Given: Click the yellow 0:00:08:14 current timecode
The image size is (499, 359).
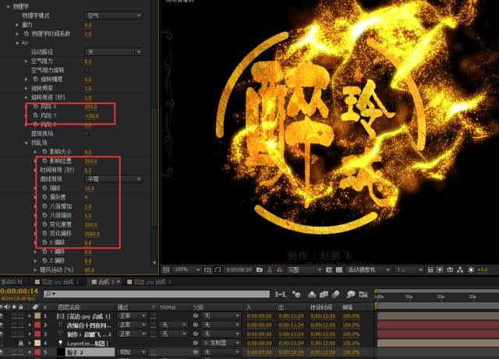Looking at the screenshot, I should pyautogui.click(x=19, y=291).
